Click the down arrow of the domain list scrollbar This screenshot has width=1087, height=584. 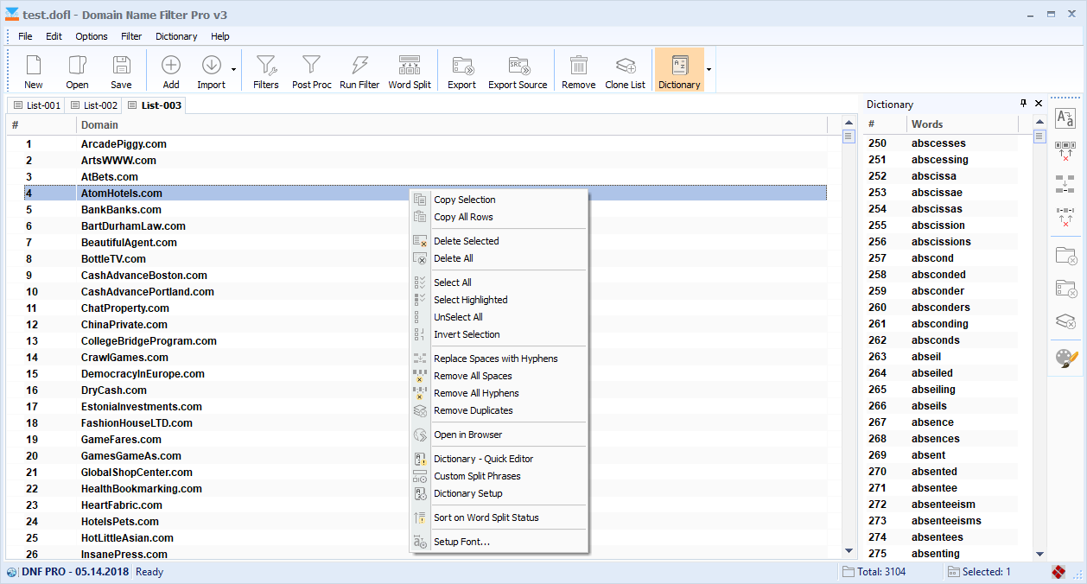pos(849,551)
